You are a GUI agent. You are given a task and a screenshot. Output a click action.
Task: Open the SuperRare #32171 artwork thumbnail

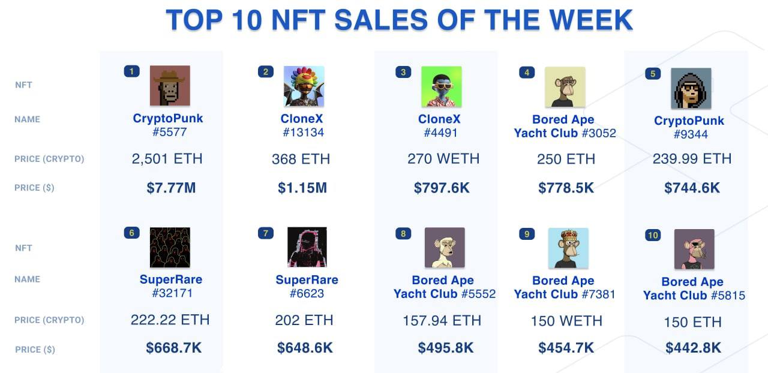[170, 247]
